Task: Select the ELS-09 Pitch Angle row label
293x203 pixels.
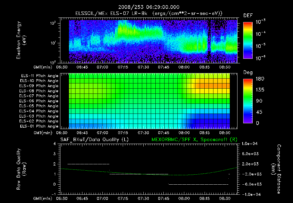Action: click(39, 86)
